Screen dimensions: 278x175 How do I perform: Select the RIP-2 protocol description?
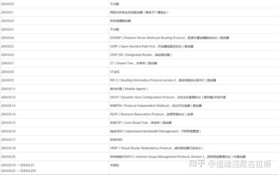coord(163,80)
